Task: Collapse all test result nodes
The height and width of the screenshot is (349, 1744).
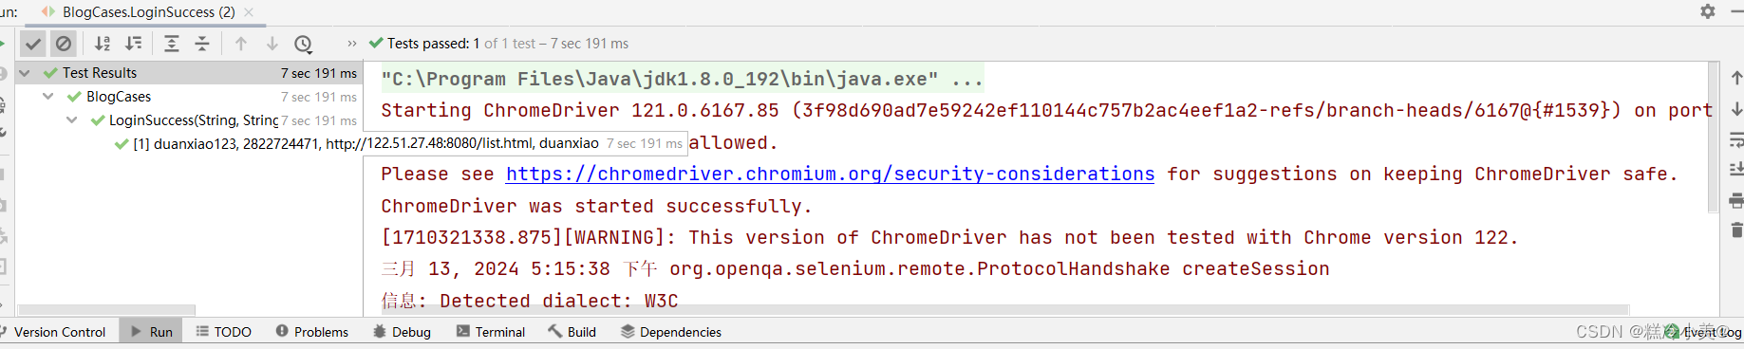Action: tap(202, 44)
